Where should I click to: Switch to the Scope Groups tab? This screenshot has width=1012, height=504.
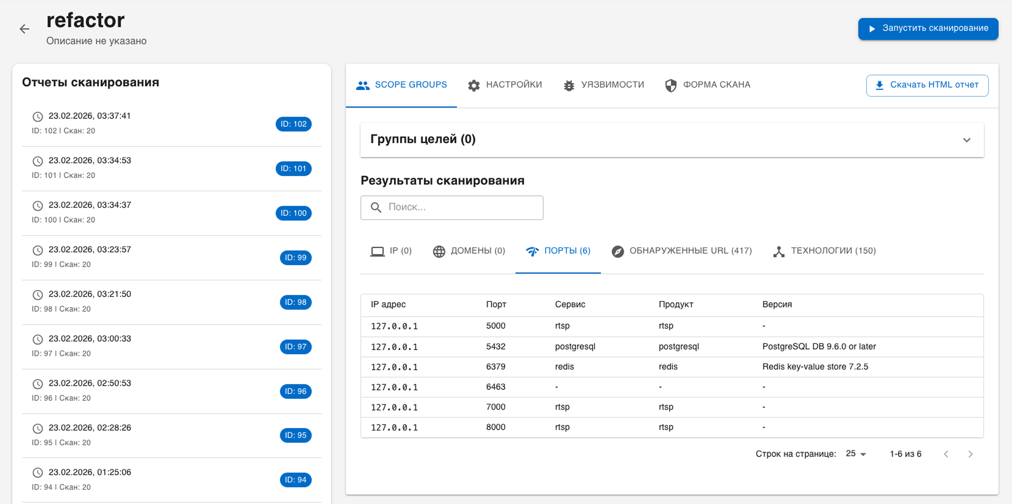tap(401, 85)
